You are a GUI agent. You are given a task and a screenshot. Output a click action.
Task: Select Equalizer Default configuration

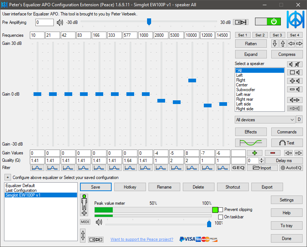pyautogui.click(x=41, y=186)
